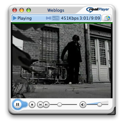This screenshot has width=123, height=123.
Task: Click the stream broadcast signal icon
Action: coord(48,18)
